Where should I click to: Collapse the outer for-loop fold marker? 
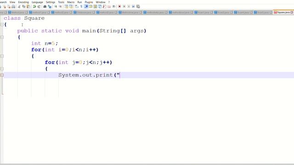click(x=2, y=56)
